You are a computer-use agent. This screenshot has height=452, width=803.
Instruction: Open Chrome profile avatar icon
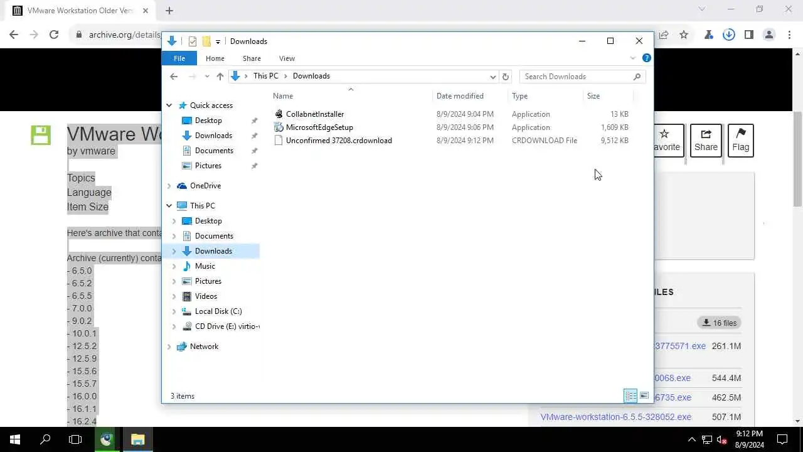coord(769,35)
